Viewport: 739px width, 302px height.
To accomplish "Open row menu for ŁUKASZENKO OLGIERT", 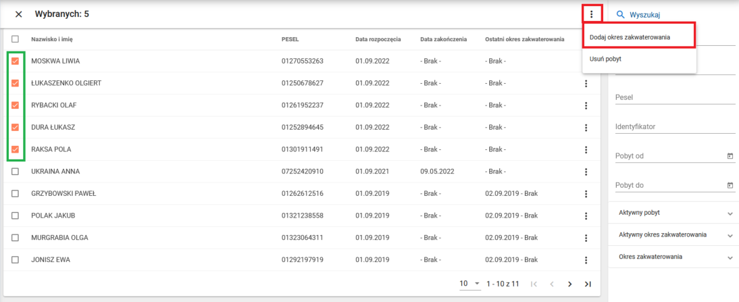I will [586, 83].
